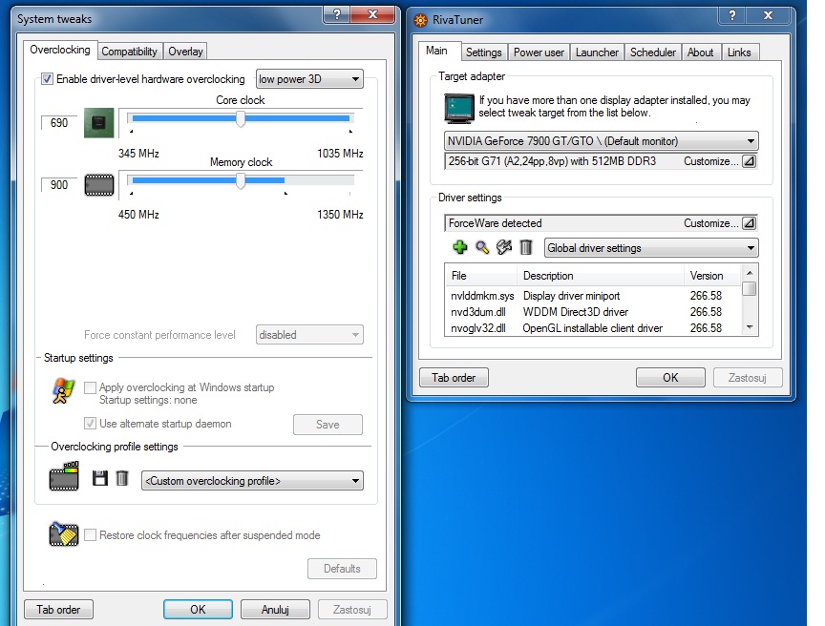
Task: Toggle Use alternate startup daemon checkbox
Action: [x=90, y=424]
